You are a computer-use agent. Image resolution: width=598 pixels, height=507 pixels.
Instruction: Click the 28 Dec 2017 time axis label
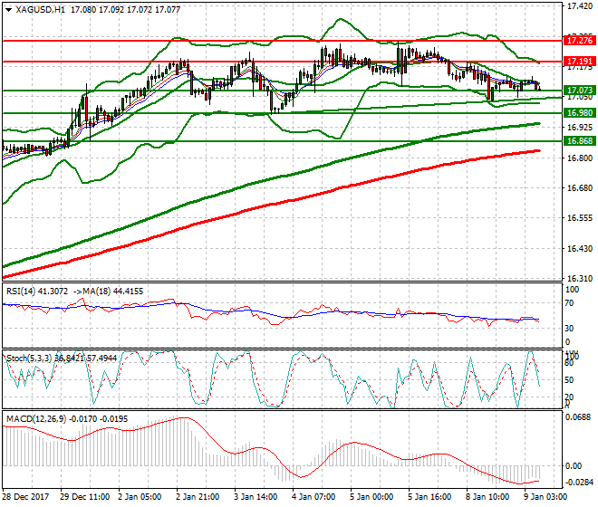(25, 497)
